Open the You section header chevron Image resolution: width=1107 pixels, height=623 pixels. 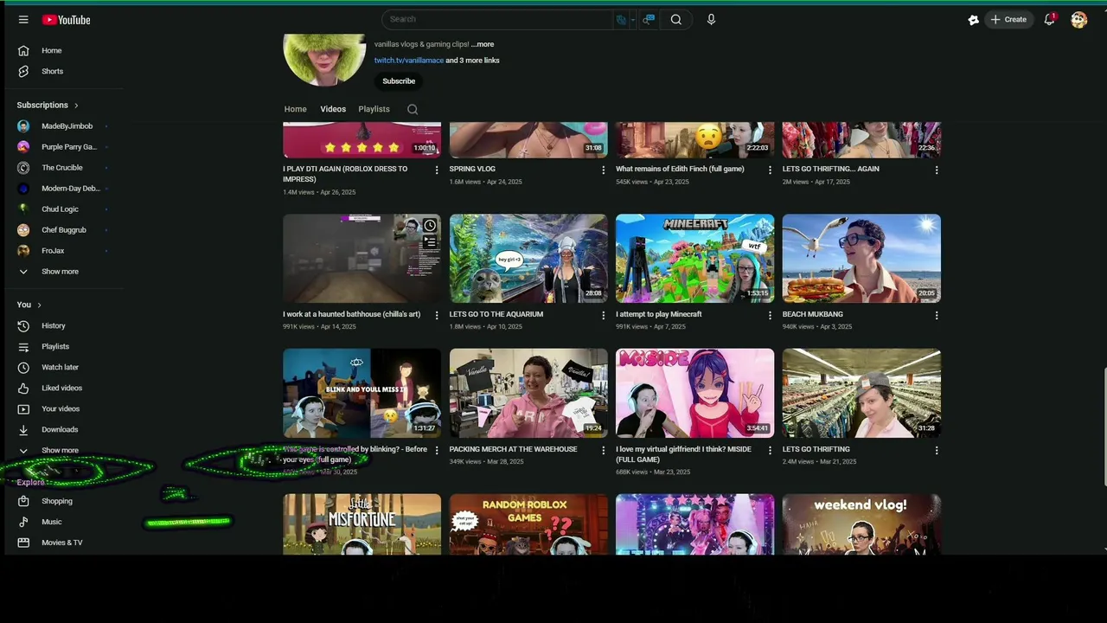[x=39, y=305]
